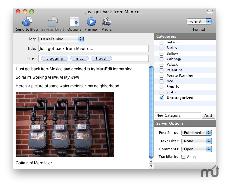The image size is (229, 187).
Task: Select the water meters image in post
Action: [65, 124]
